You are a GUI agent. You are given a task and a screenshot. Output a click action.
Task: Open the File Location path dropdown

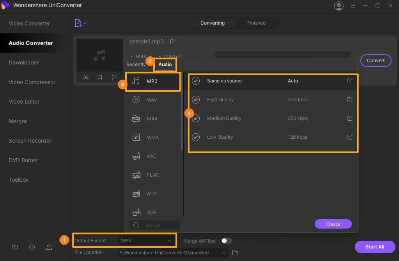coord(224,253)
